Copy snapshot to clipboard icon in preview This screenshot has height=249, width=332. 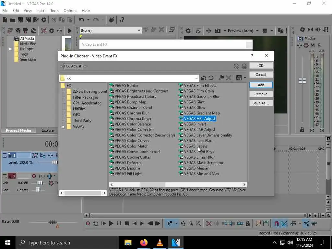(x=280, y=31)
